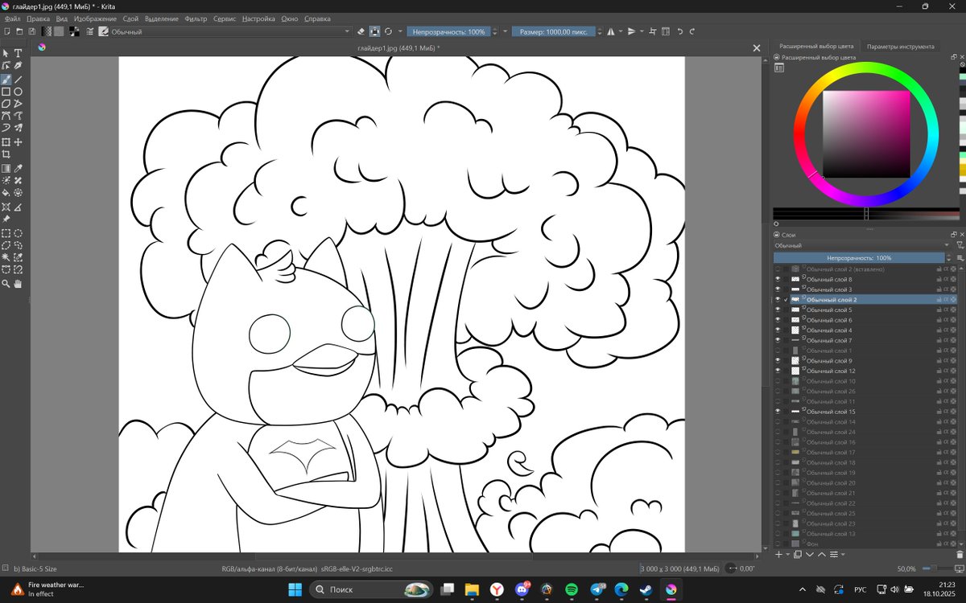Open the layer properties menu dropdown
966x603 pixels.
coord(843,554)
